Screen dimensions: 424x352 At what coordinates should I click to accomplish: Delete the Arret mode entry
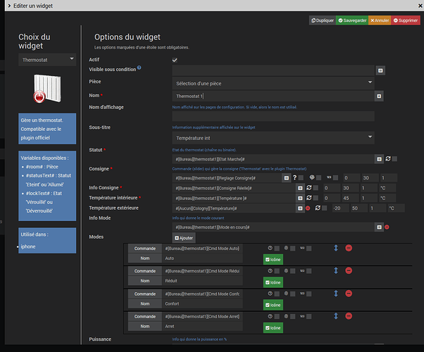click(x=349, y=316)
